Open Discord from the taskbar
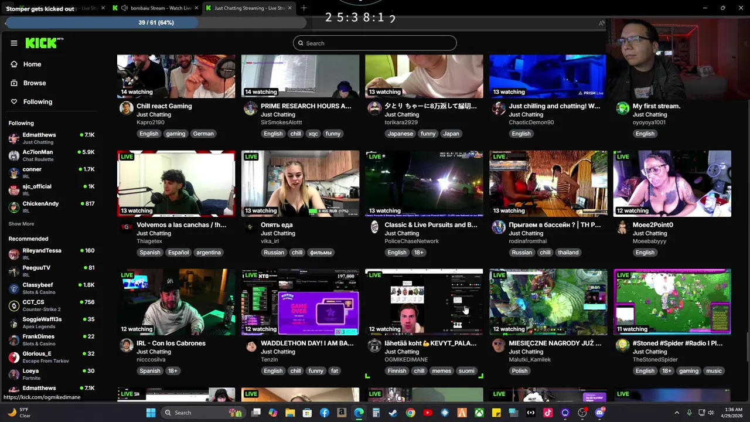Viewport: 750px width, 422px height. 599,413
